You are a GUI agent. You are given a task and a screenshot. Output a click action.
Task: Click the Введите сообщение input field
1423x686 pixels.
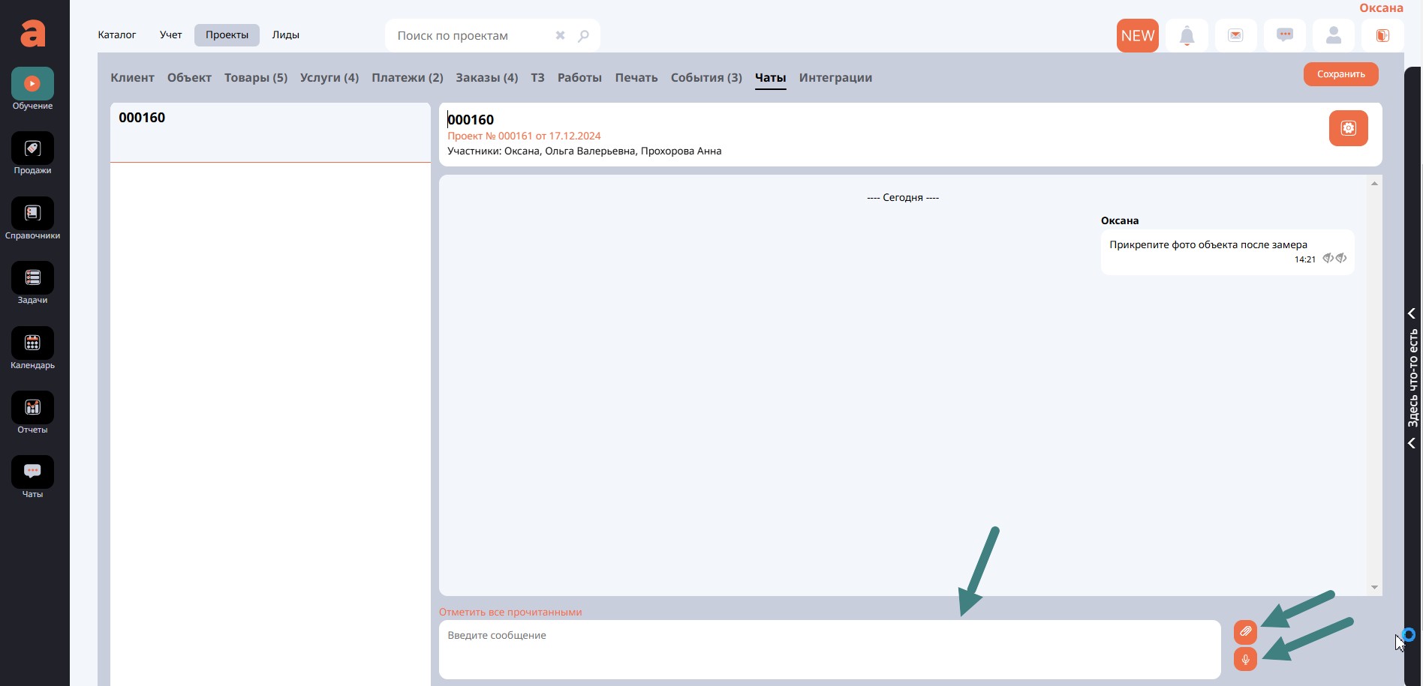(829, 649)
